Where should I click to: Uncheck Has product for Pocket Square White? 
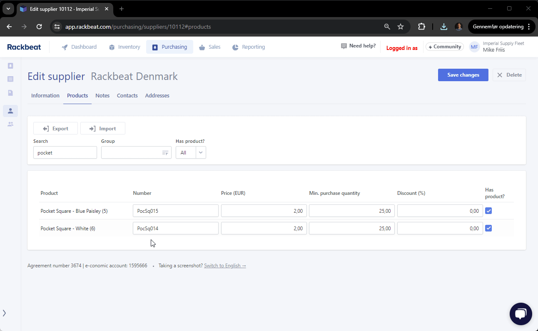488,228
